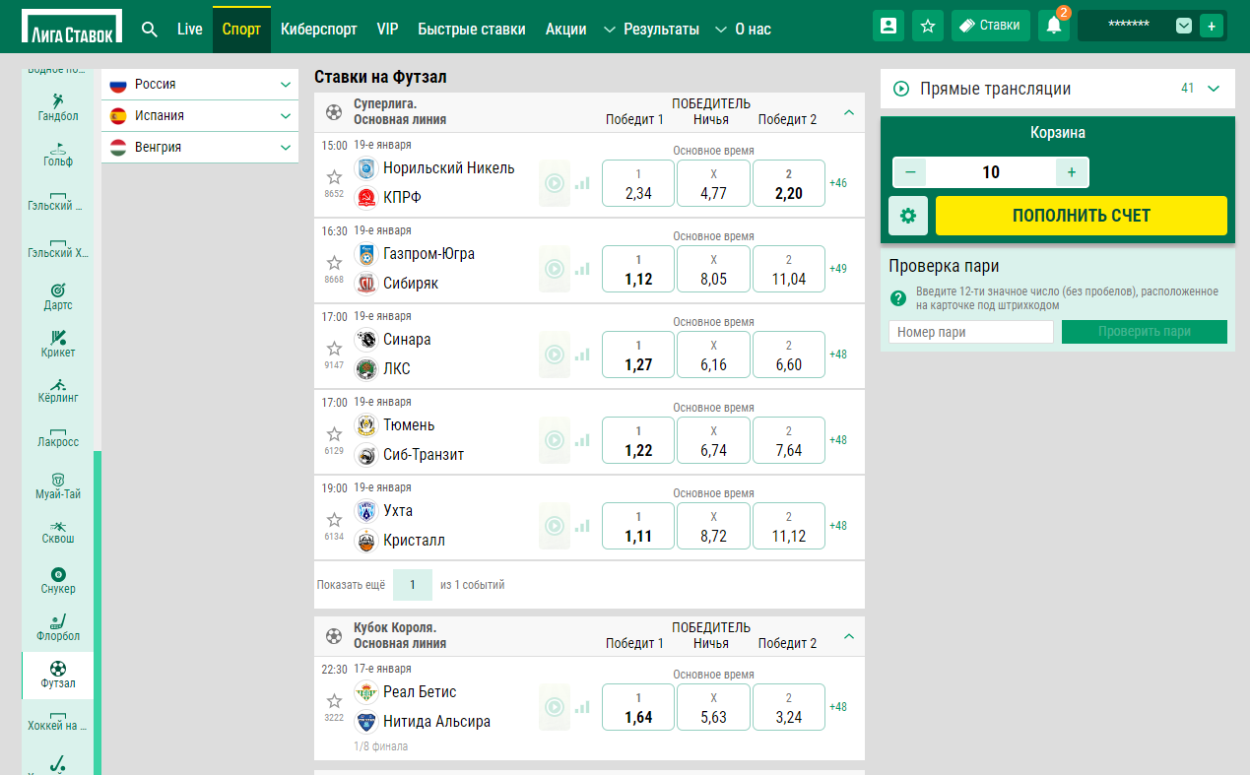Increase the basket stake with plus
Viewport: 1250px width, 775px height.
coord(1072,172)
